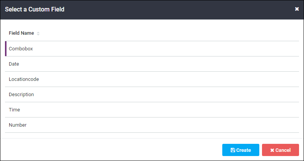
Task: Click the Create button
Action: point(241,150)
